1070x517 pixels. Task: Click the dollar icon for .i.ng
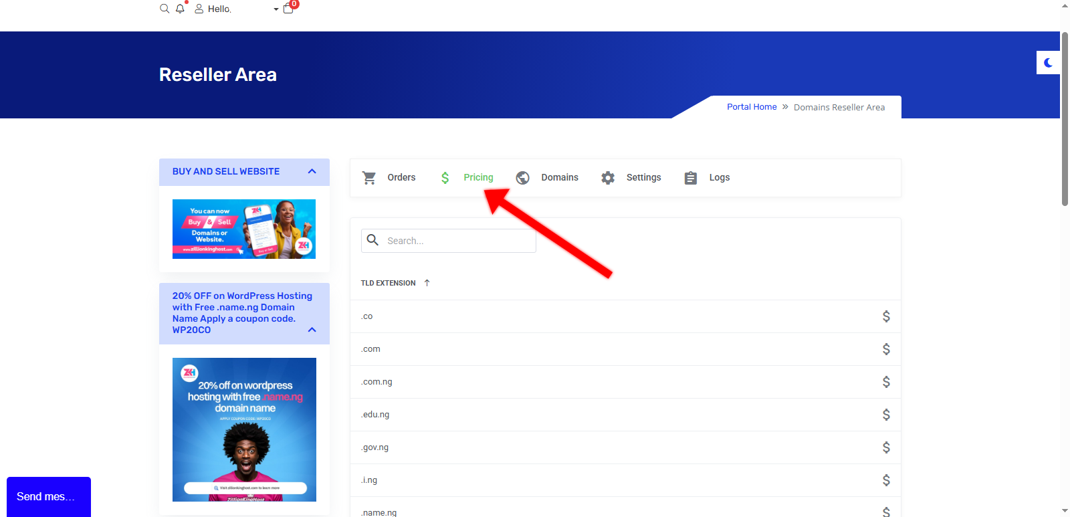[886, 480]
